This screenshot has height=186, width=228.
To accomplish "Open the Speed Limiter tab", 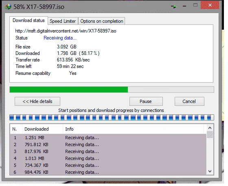I will pyautogui.click(x=63, y=21).
